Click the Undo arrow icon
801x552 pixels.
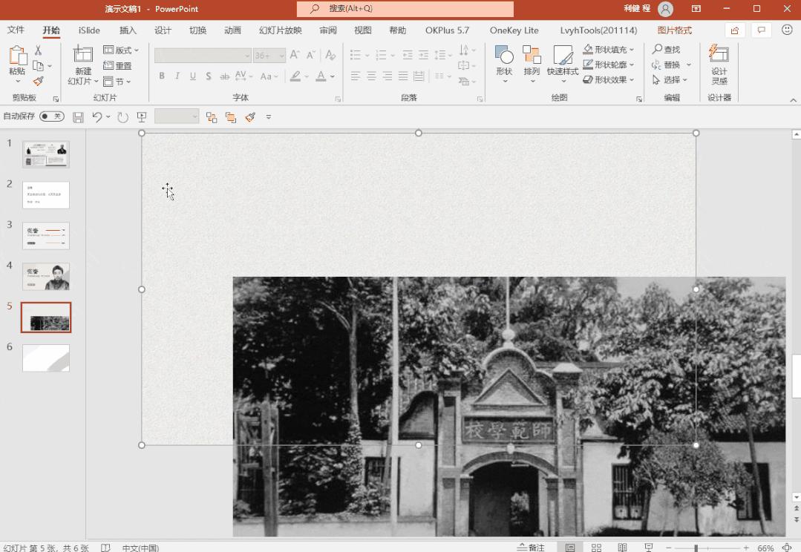click(x=97, y=117)
